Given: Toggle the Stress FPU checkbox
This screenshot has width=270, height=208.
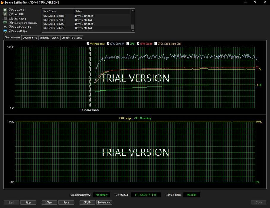Looking at the screenshot, I should coord(10,14).
